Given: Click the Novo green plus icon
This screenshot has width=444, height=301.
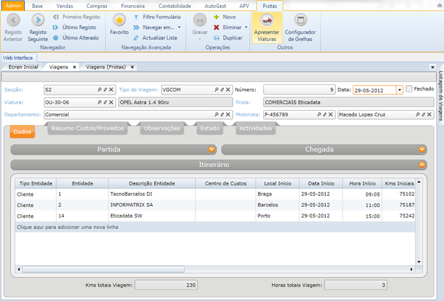Looking at the screenshot, I should 216,16.
